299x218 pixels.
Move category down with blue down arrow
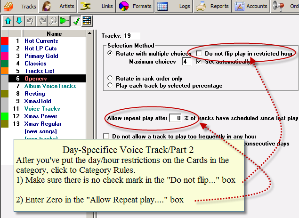pyautogui.click(x=19, y=21)
